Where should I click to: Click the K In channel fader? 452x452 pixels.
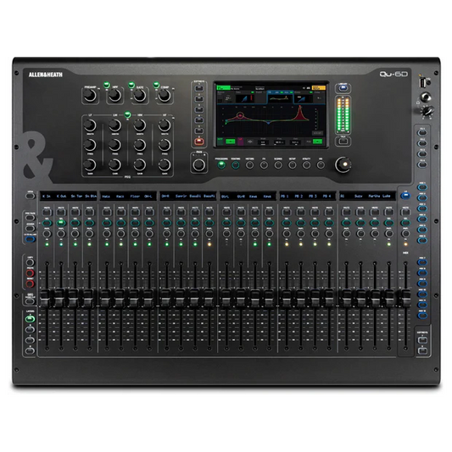pos(46,299)
